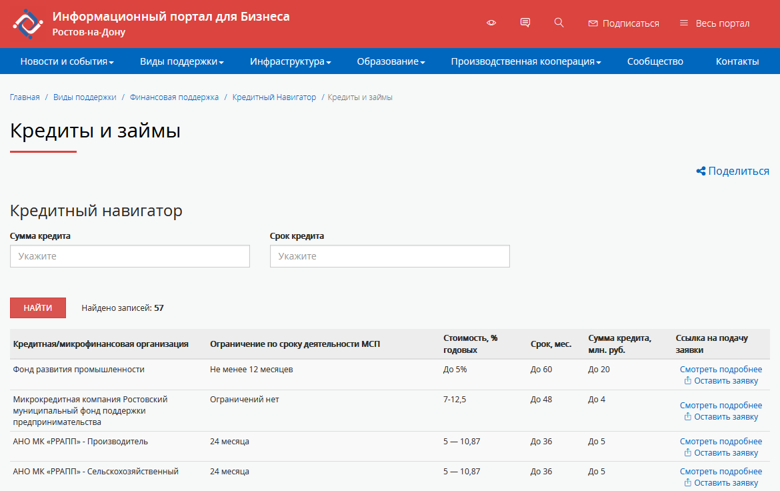This screenshot has height=491, width=780.
Task: Click the НАЙТИ button
Action: tap(38, 308)
